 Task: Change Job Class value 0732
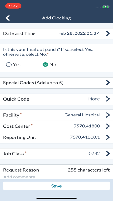(x=94, y=153)
